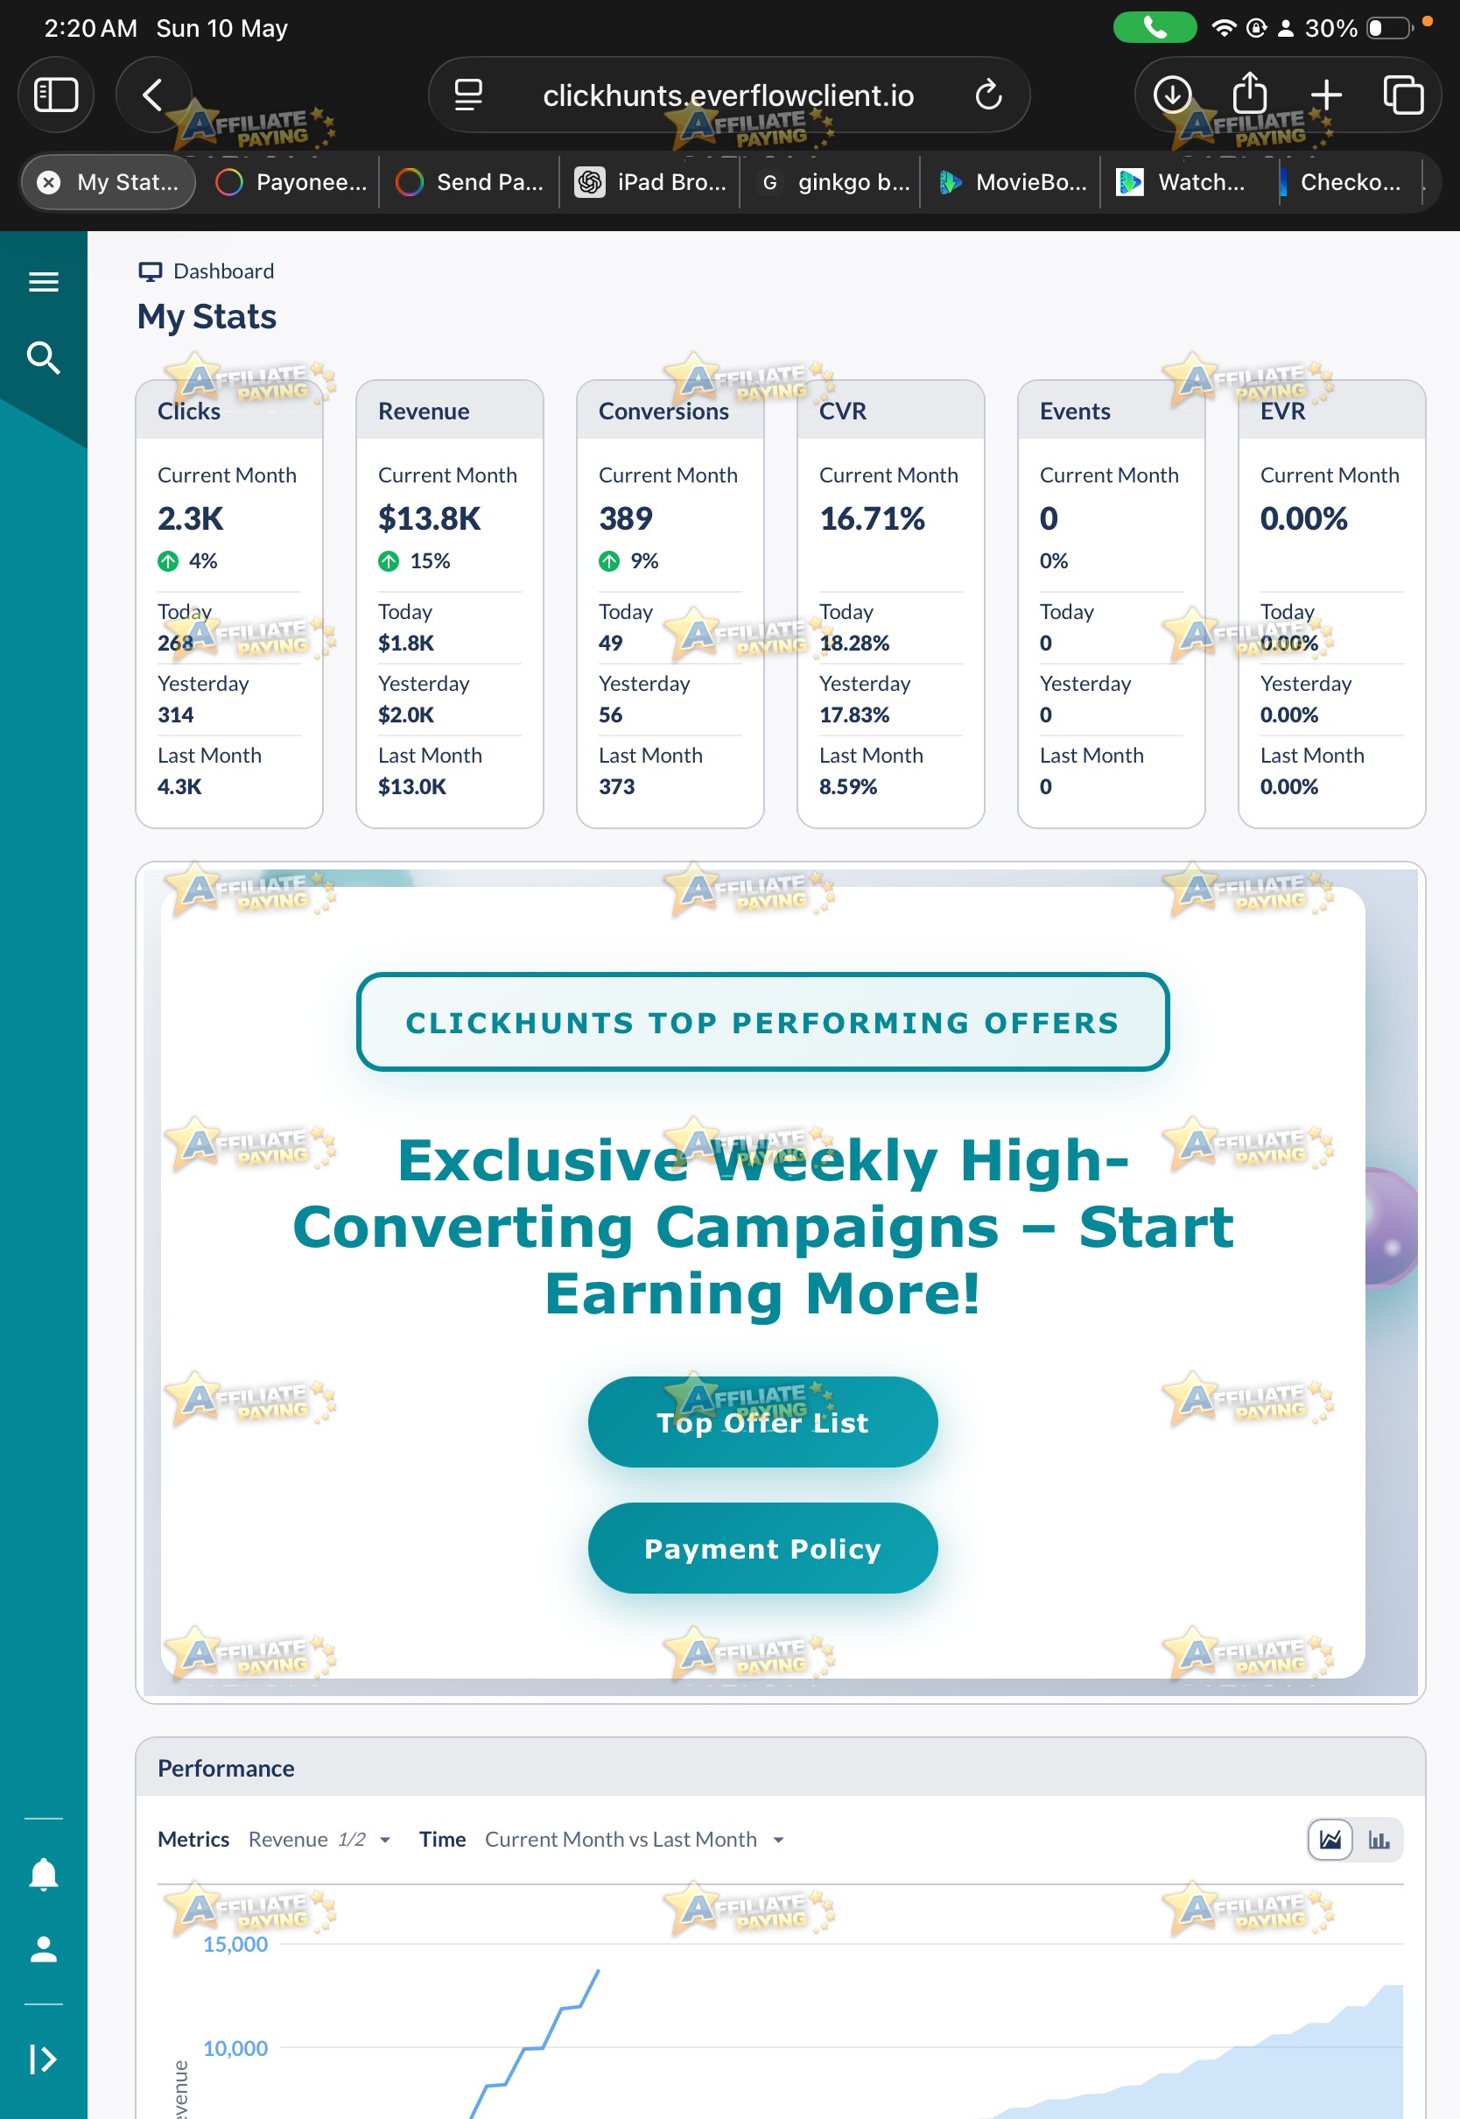This screenshot has height=2119, width=1460.
Task: Open the hamburger menu in sidebar
Action: [43, 282]
